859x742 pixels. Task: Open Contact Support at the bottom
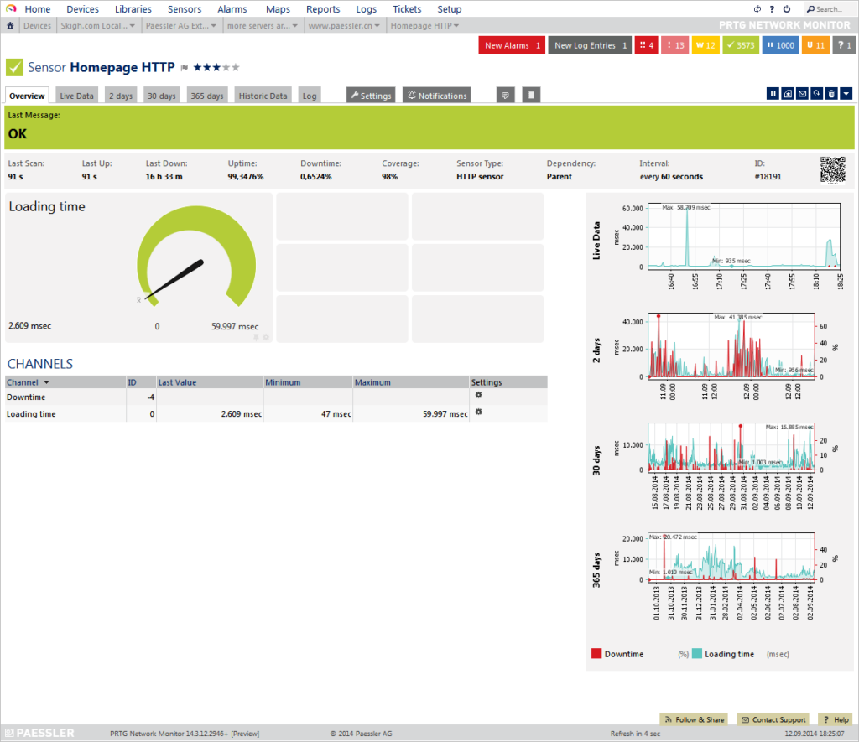[773, 719]
